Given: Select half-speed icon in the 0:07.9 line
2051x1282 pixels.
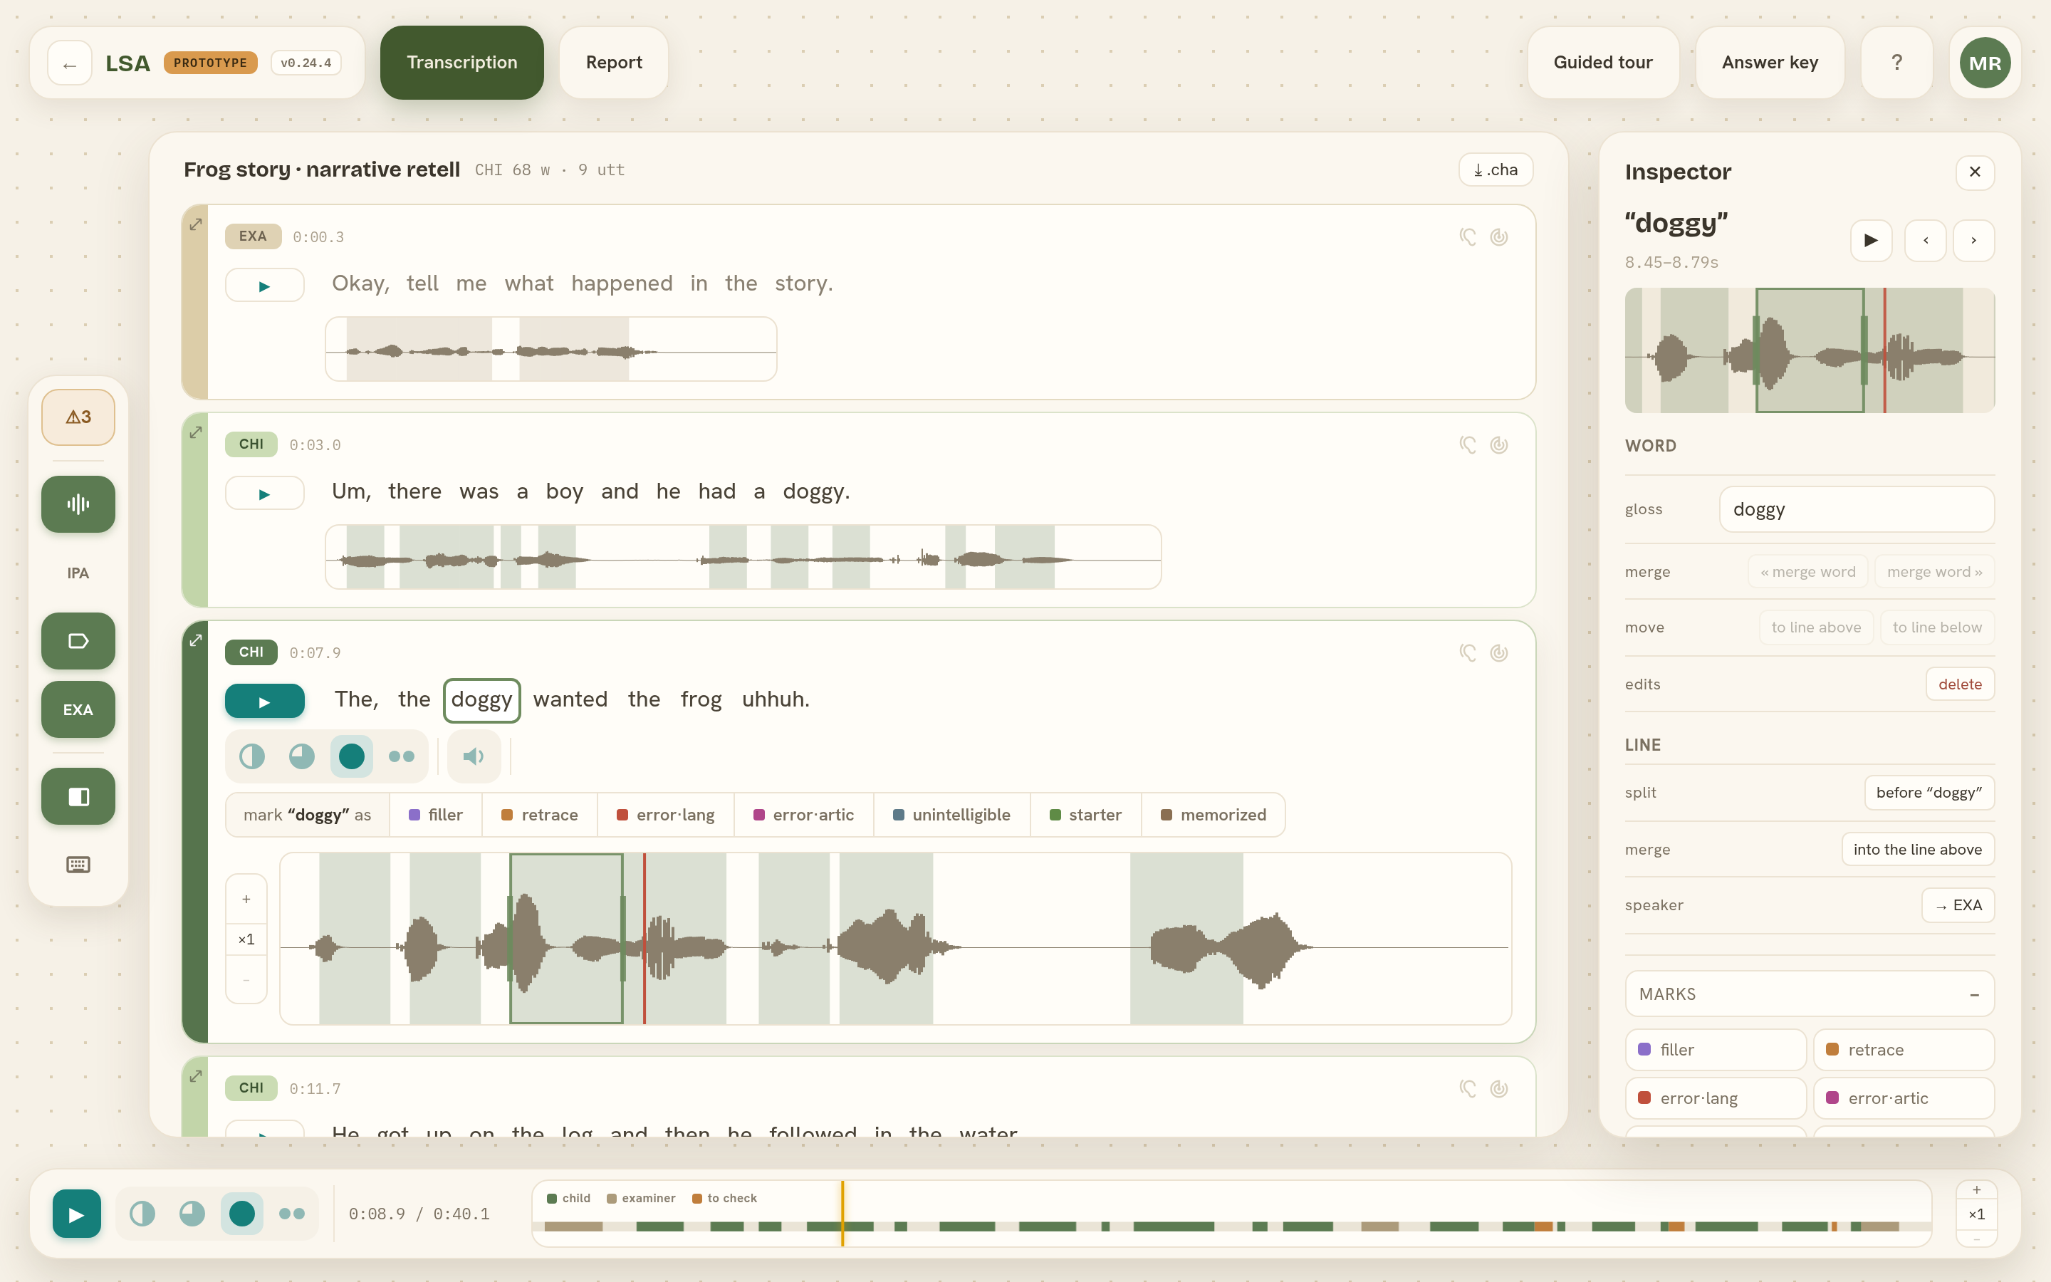Looking at the screenshot, I should 251,756.
